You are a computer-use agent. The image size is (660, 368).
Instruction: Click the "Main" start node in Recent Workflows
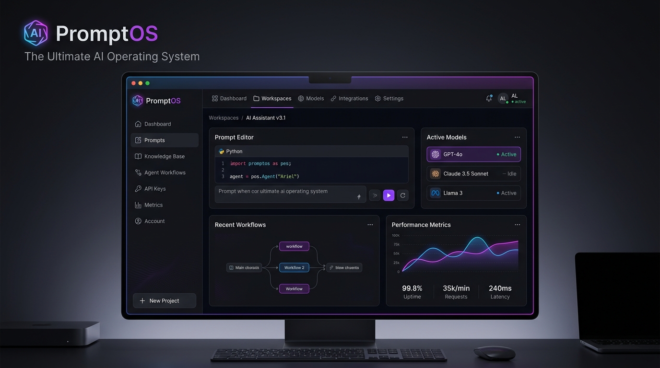click(x=244, y=267)
